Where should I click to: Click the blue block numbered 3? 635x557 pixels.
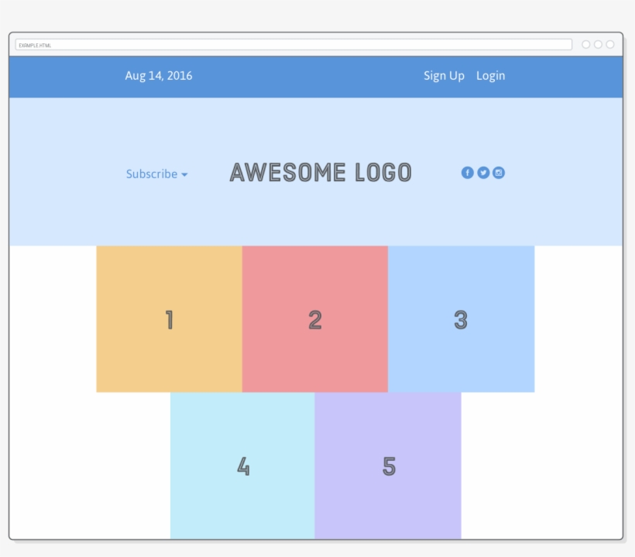461,319
